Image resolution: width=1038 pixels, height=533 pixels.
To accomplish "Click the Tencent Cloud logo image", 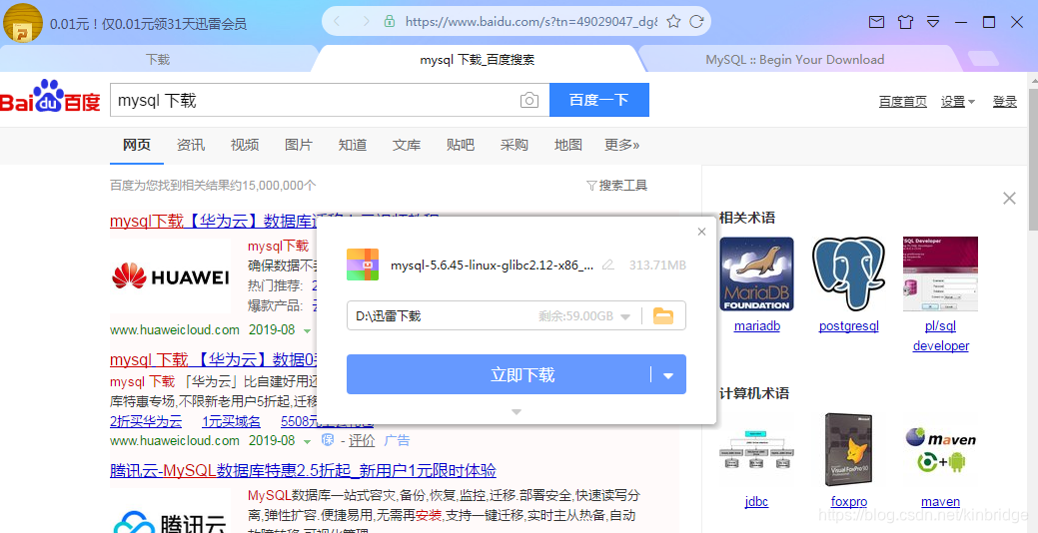I will [170, 522].
